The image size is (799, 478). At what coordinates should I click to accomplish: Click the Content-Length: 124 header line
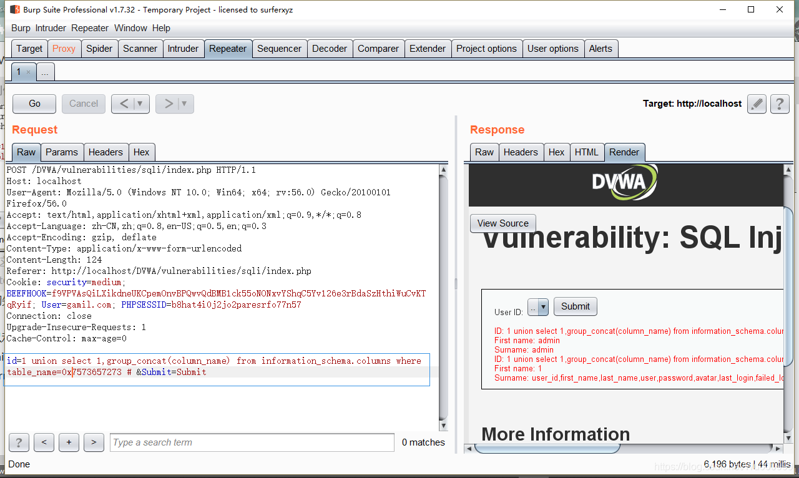click(x=54, y=260)
